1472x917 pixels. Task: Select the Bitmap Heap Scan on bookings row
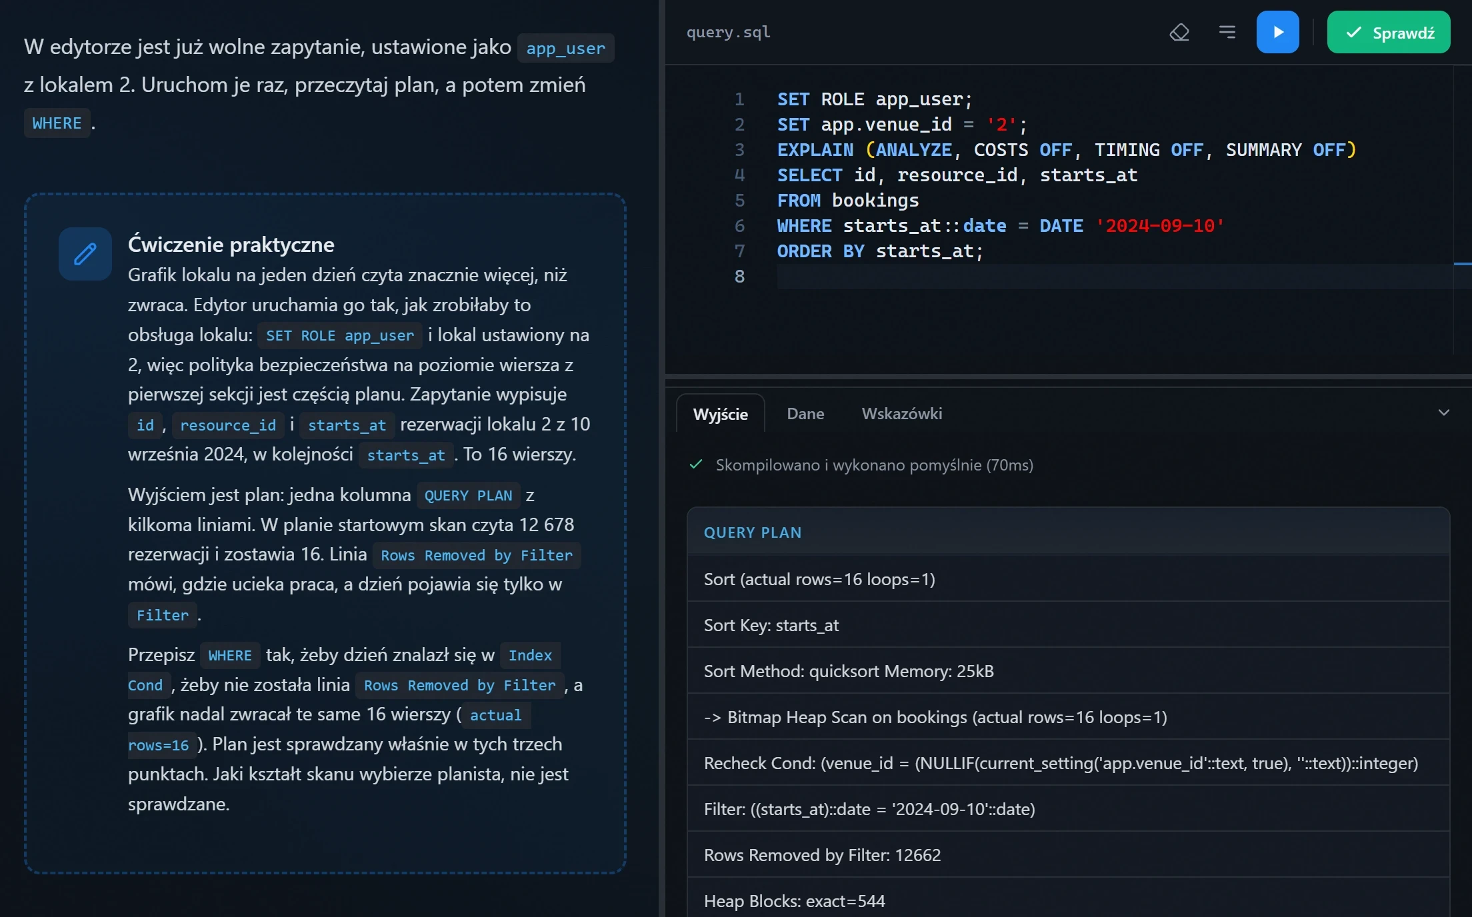(1068, 717)
